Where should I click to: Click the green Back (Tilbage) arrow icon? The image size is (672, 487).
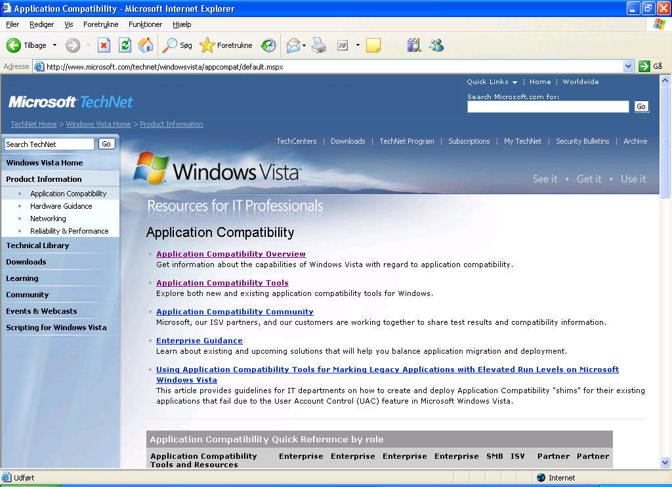coord(14,45)
